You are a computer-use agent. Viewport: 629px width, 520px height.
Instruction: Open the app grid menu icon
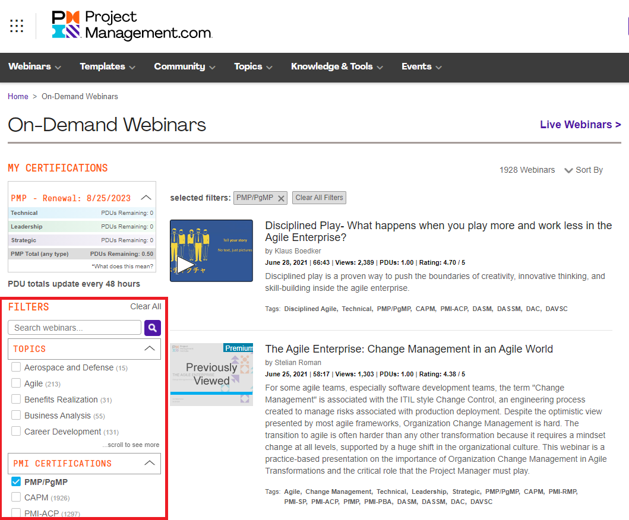(17, 26)
